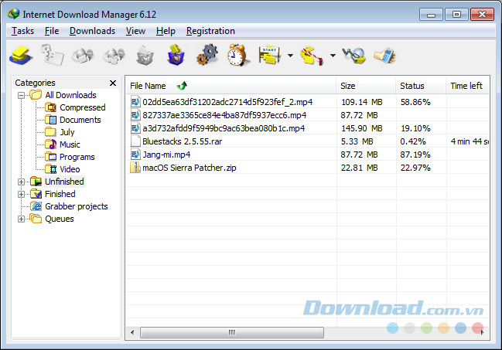Select the Programs category

tap(77, 157)
